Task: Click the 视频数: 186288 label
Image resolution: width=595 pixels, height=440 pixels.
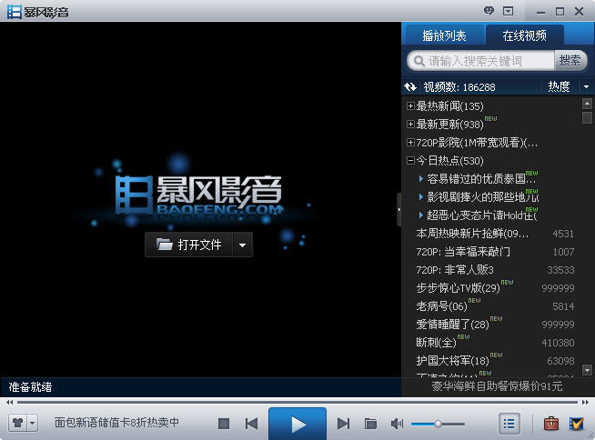Action: [459, 87]
